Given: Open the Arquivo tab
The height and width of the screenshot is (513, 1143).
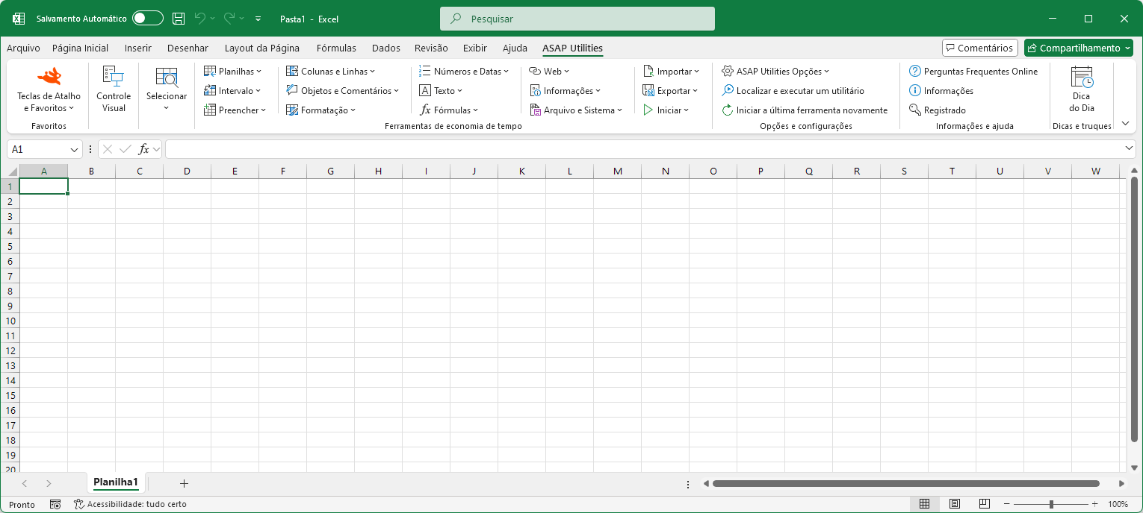Looking at the screenshot, I should [23, 48].
